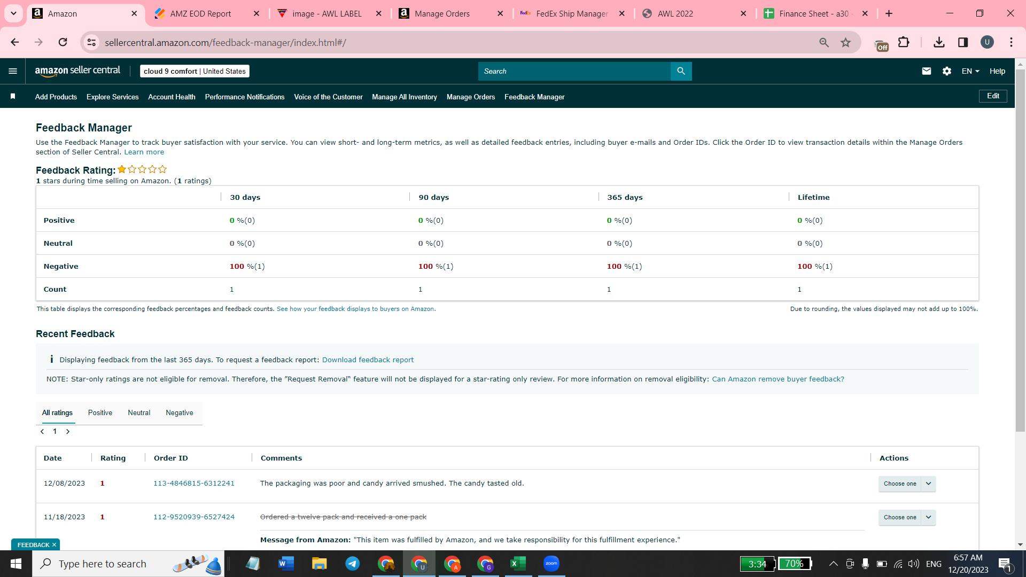
Task: Open Voice of the Customer menu item
Action: tap(328, 97)
